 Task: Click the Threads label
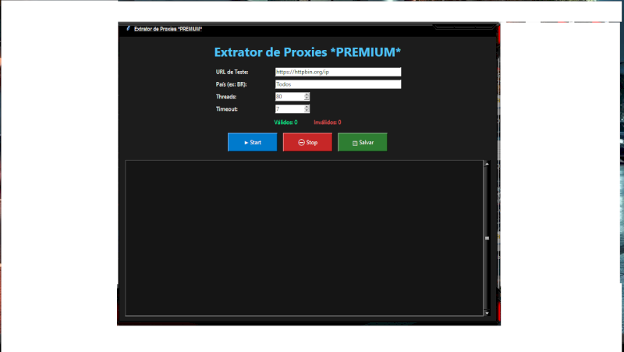point(226,97)
